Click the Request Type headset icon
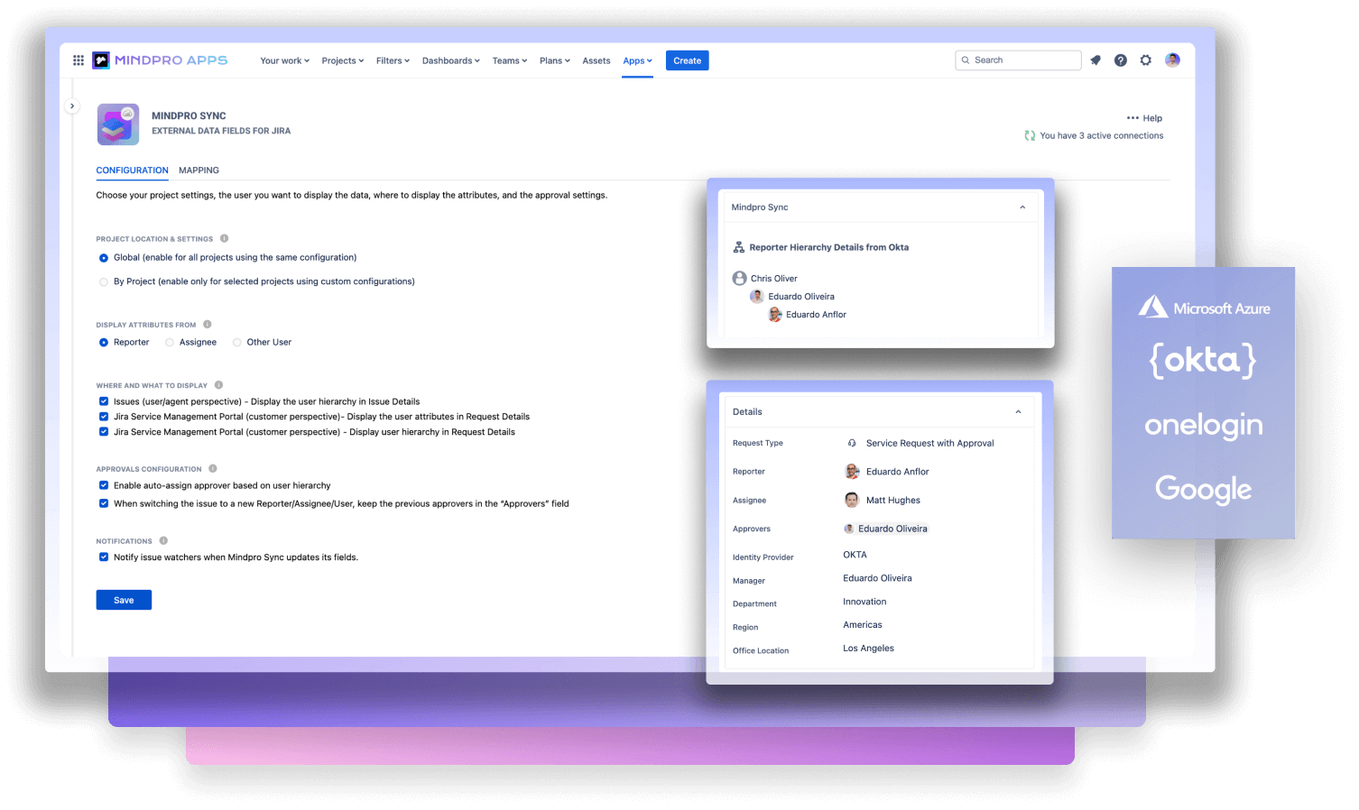The width and height of the screenshot is (1359, 810). (852, 443)
